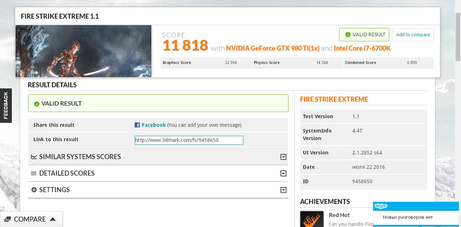The height and width of the screenshot is (227, 461).
Task: Click the Facebook logo icon
Action: [x=137, y=125]
